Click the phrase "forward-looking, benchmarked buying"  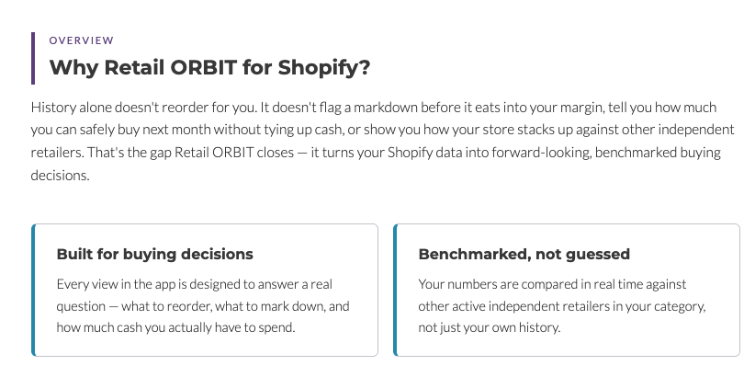pos(580,153)
